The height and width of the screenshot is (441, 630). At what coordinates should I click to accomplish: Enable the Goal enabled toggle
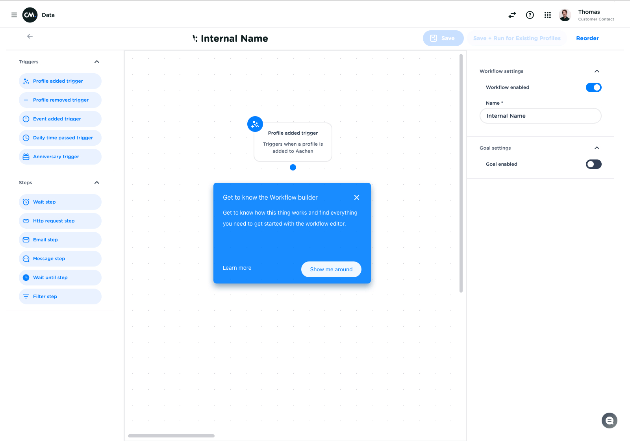pos(594,164)
